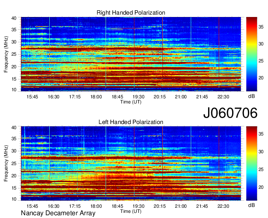The width and height of the screenshot is (268, 218).
Task: Select the 20:15 time tick under the Right Handed plot
Action: [160, 97]
